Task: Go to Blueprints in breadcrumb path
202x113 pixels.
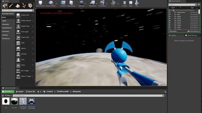Action: (77, 92)
